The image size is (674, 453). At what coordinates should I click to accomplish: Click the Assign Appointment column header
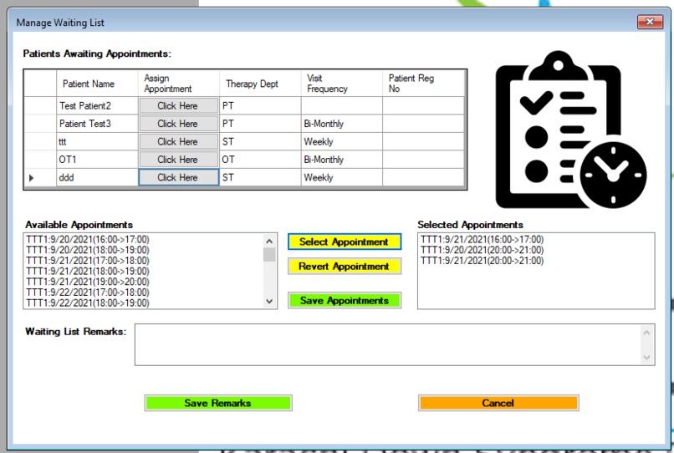pyautogui.click(x=179, y=84)
